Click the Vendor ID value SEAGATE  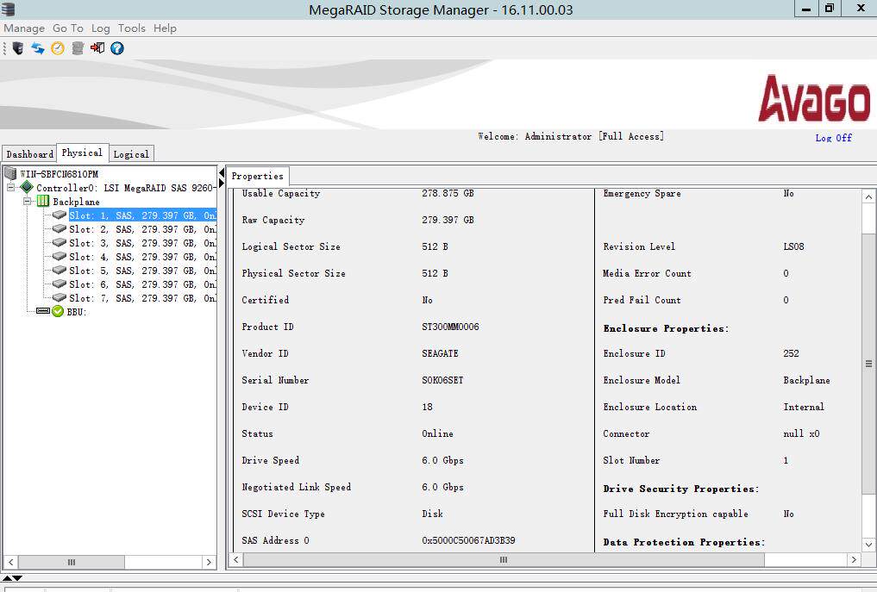pyautogui.click(x=440, y=353)
